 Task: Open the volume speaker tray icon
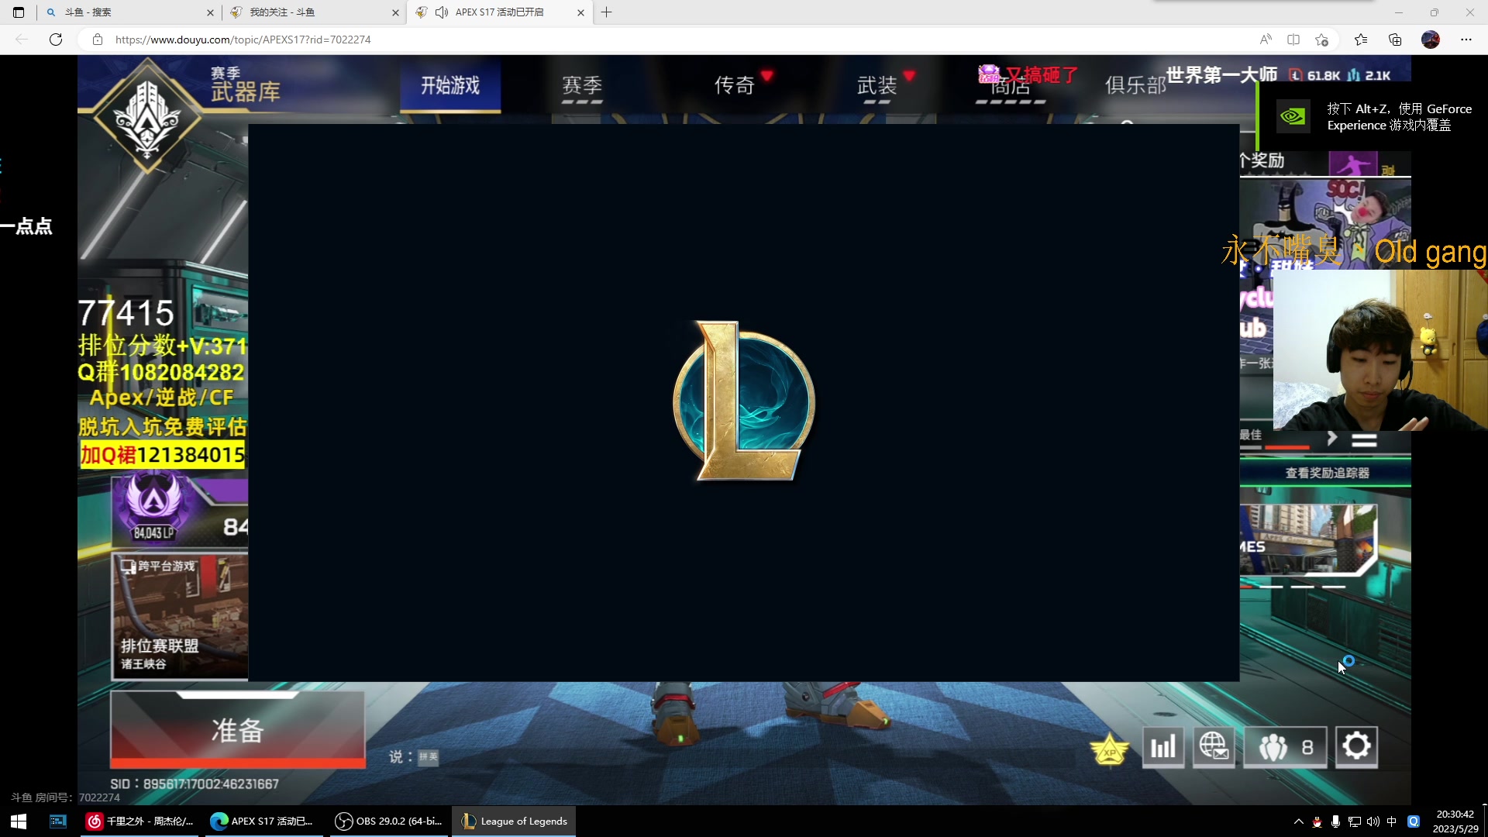pyautogui.click(x=1373, y=821)
